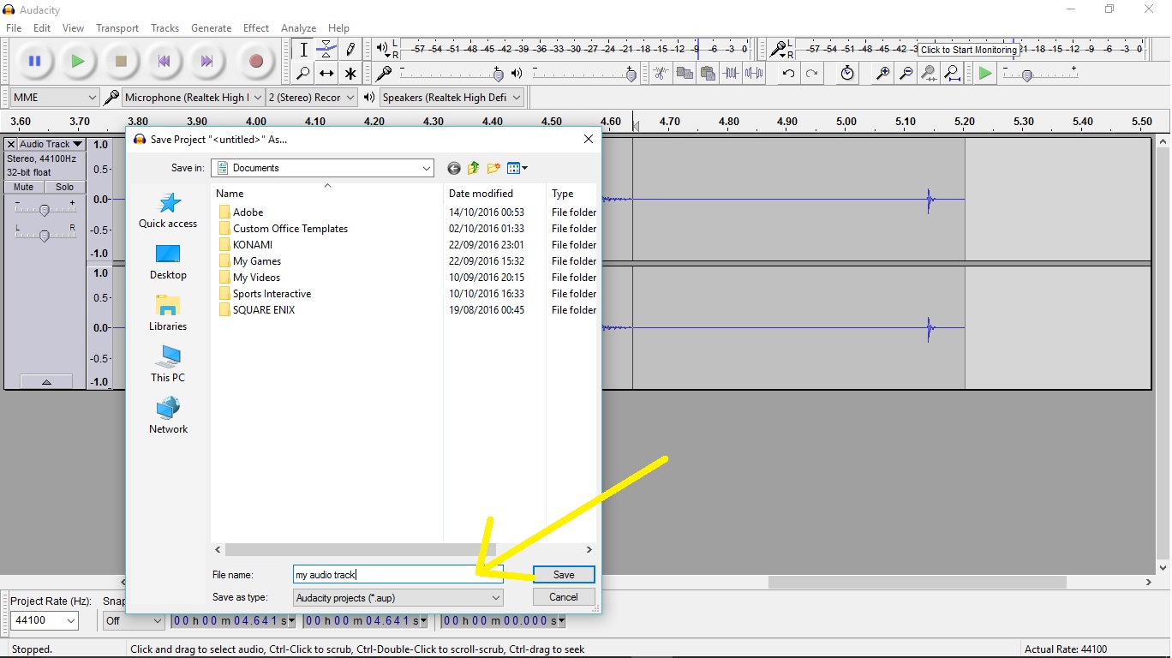
Task: Open the Snap To 'Off' dropdown
Action: tap(134, 620)
